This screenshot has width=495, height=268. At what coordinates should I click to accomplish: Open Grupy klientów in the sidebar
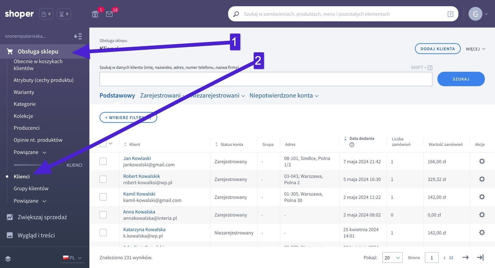click(31, 188)
